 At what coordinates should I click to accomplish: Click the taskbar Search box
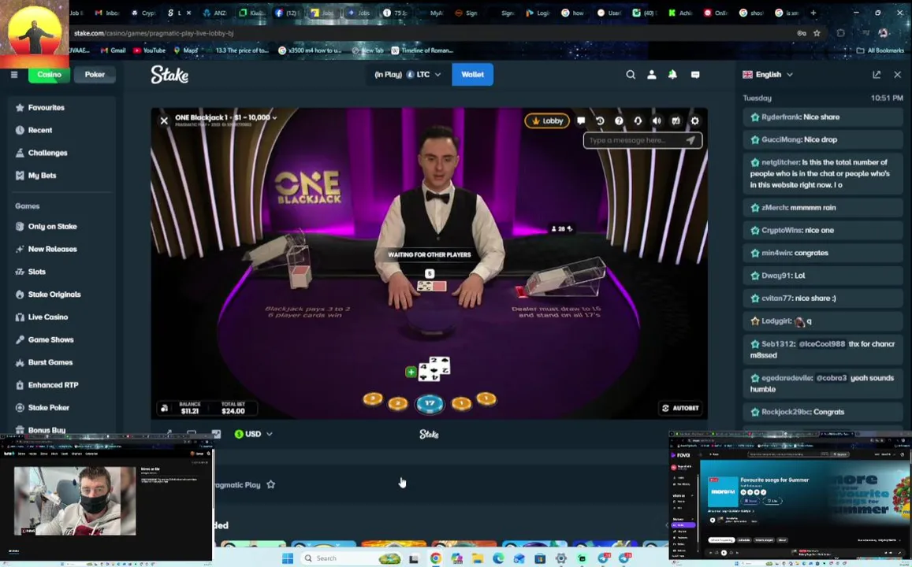(x=352, y=558)
